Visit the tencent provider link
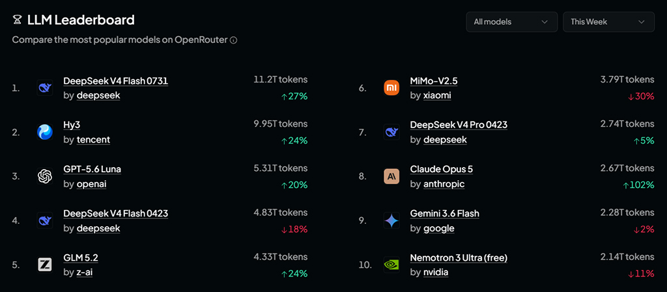The image size is (667, 292). tap(93, 140)
